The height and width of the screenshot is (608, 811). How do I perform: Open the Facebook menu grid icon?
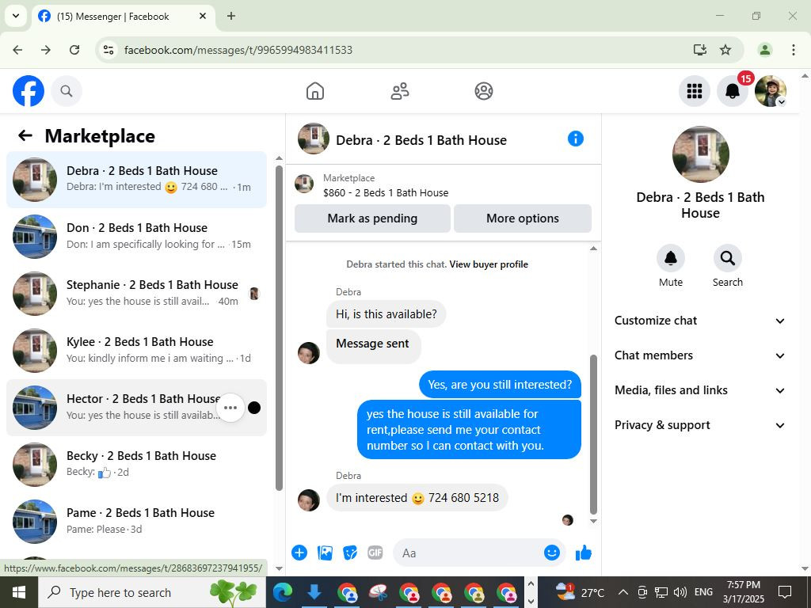click(694, 91)
